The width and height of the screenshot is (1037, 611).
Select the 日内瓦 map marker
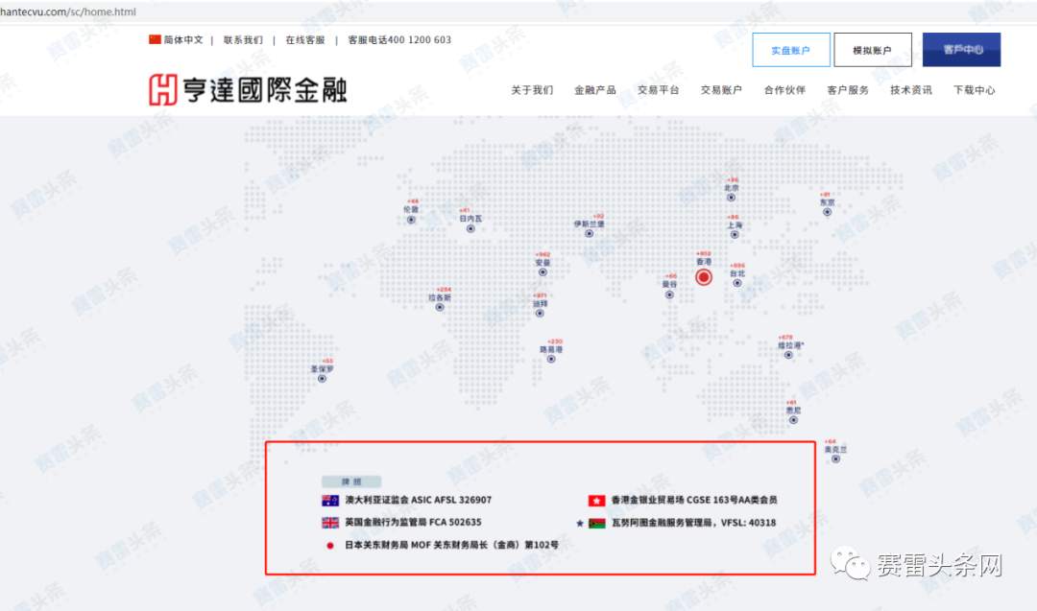(x=470, y=228)
